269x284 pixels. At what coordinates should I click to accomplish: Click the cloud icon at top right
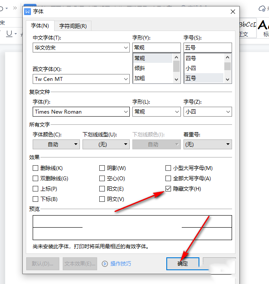[x=262, y=9]
